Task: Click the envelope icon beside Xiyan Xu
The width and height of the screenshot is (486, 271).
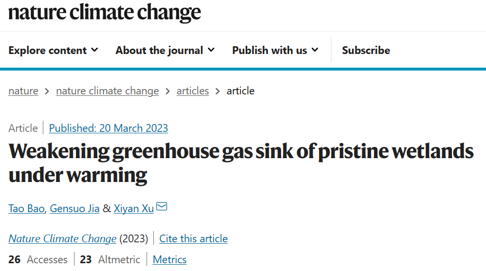Action: [x=162, y=207]
